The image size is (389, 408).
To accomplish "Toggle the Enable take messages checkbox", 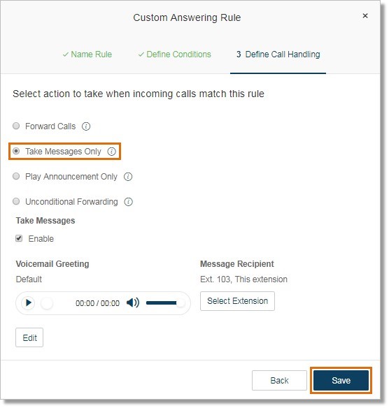I will [x=19, y=238].
